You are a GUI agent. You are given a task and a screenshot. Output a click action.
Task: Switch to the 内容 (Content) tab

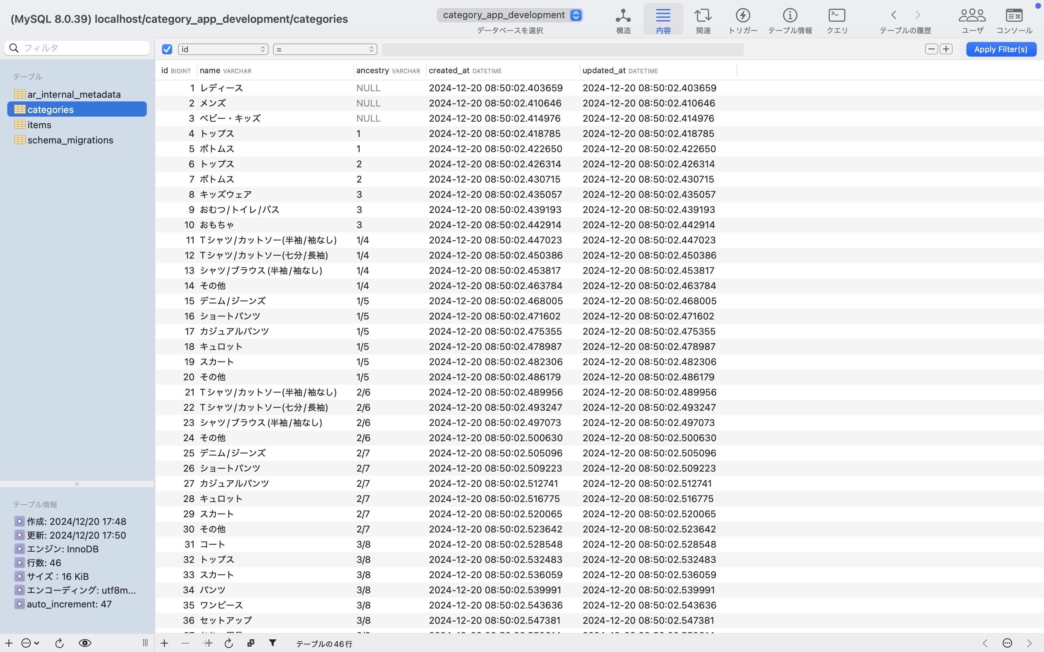click(x=663, y=20)
